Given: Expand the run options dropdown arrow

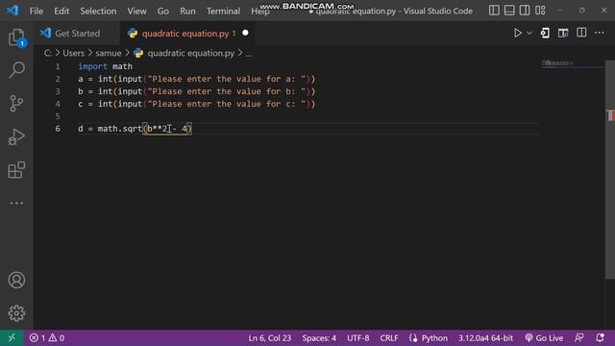Looking at the screenshot, I should click(x=529, y=33).
